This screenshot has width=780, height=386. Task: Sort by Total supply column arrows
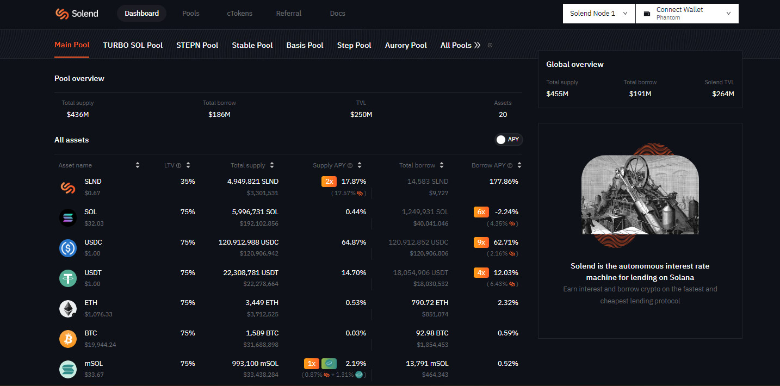click(272, 165)
